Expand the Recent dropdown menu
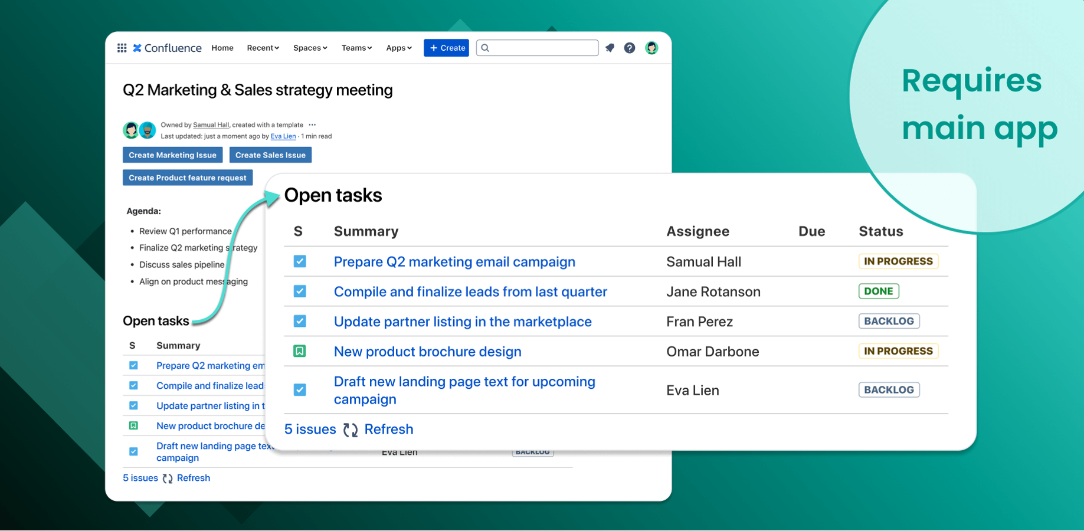The width and height of the screenshot is (1084, 531). pos(263,48)
